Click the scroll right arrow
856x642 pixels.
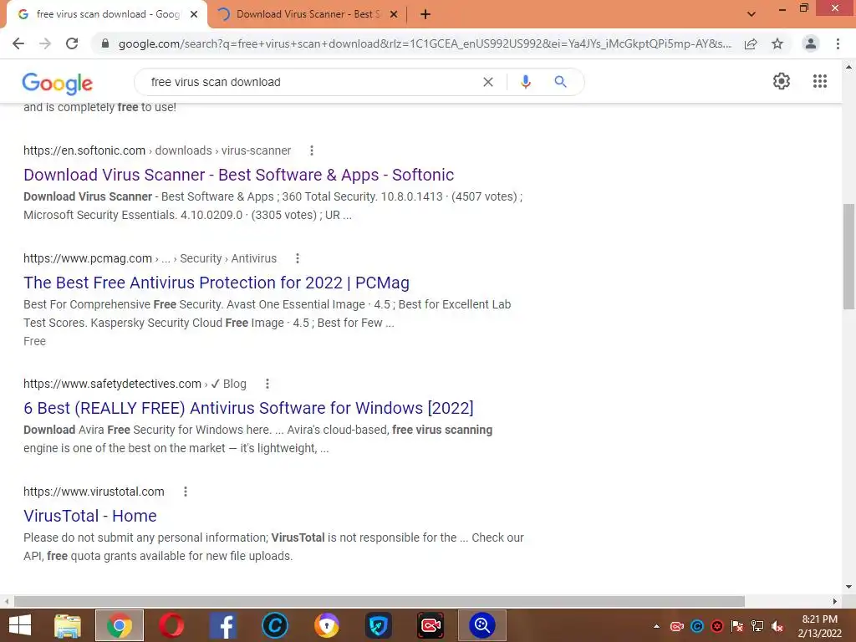(x=835, y=601)
